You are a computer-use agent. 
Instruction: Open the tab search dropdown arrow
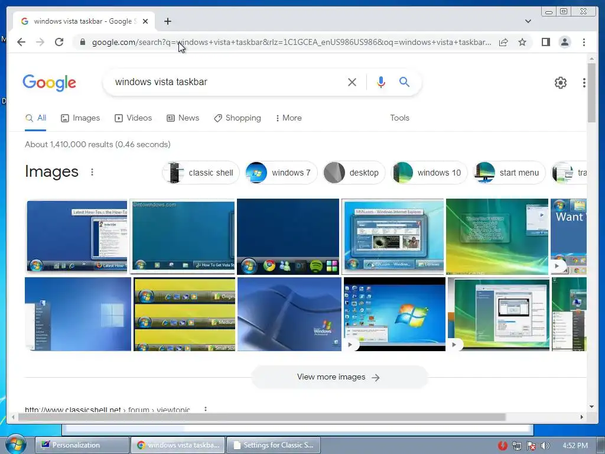click(528, 21)
